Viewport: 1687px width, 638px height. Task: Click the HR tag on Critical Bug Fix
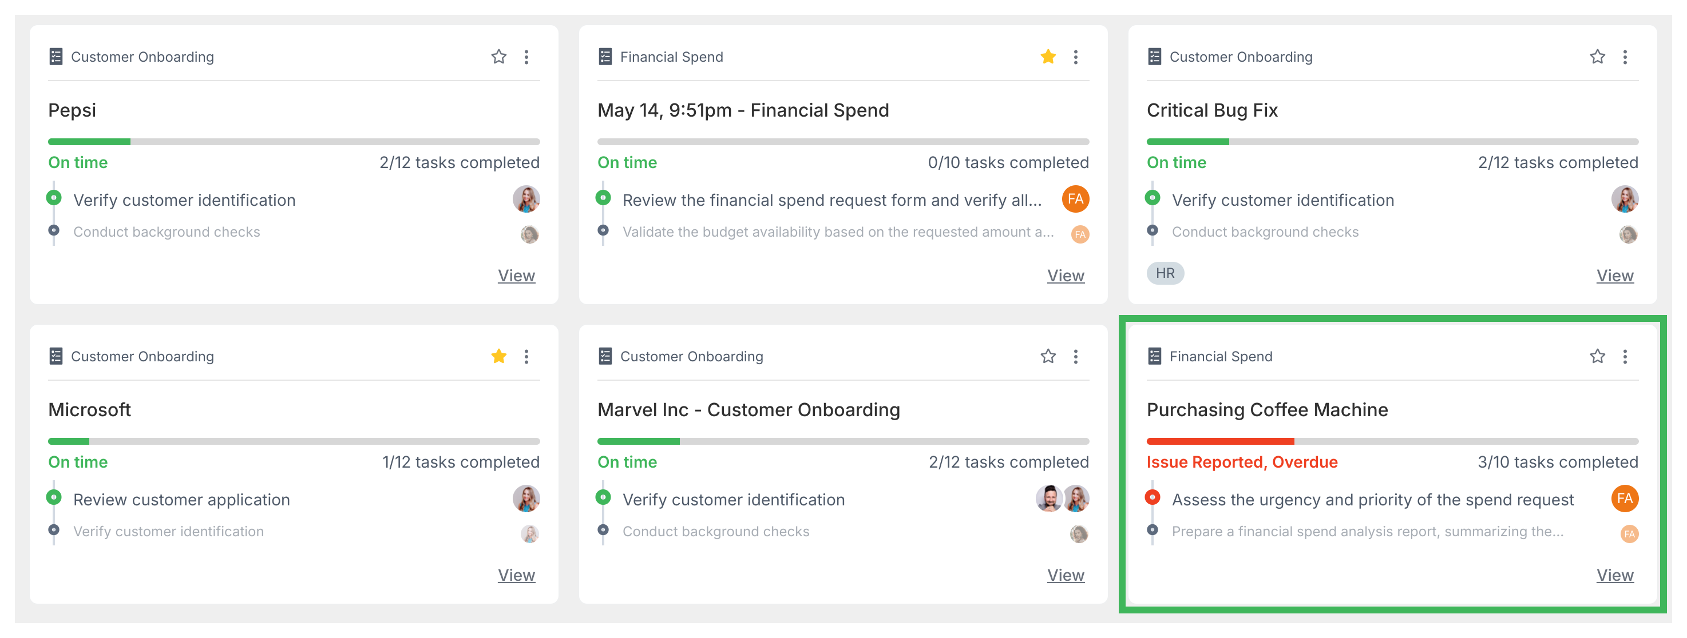coord(1165,273)
